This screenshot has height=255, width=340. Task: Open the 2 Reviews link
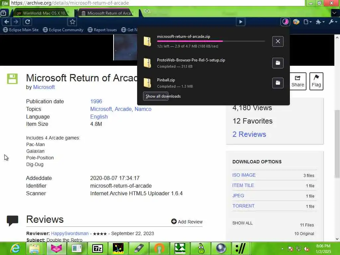[x=249, y=134]
